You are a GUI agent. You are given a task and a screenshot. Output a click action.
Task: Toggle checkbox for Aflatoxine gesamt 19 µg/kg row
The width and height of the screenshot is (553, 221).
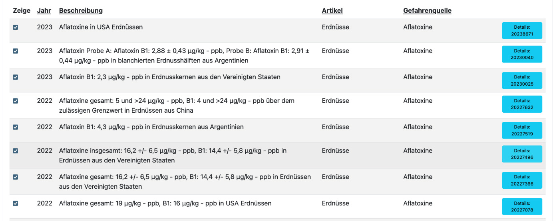(x=16, y=203)
